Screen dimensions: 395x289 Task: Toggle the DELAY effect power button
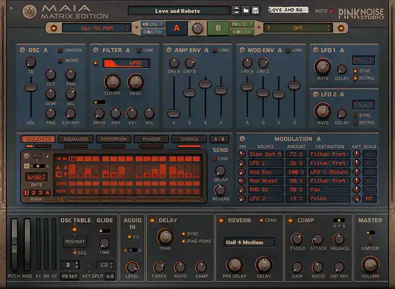coord(152,221)
